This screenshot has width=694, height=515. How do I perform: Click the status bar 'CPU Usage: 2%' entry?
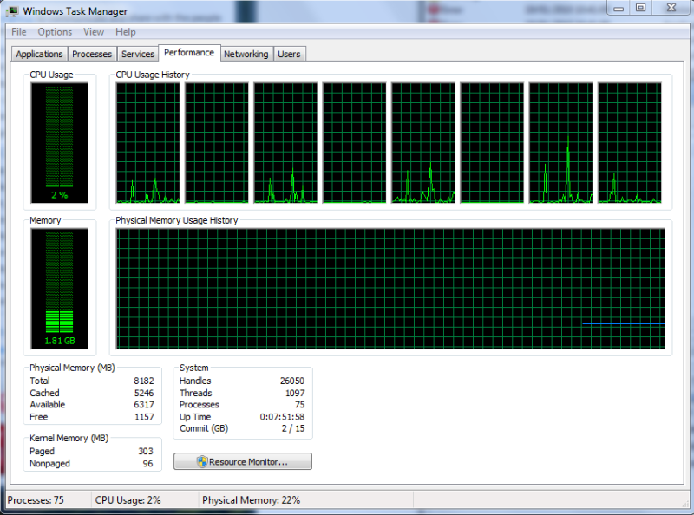(128, 500)
